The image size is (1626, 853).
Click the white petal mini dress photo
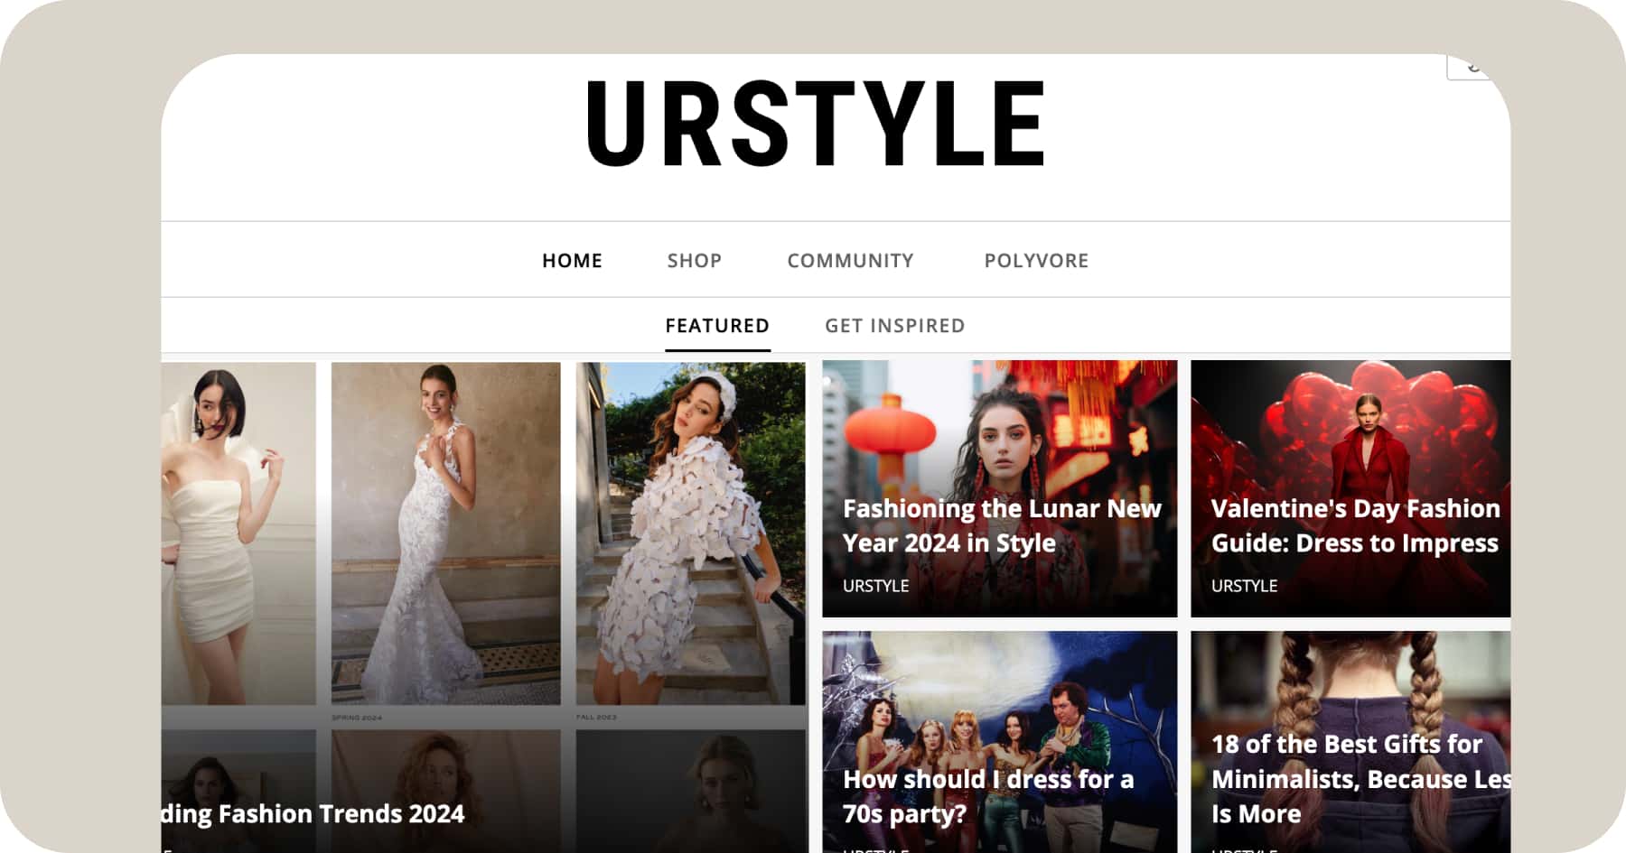click(x=690, y=533)
